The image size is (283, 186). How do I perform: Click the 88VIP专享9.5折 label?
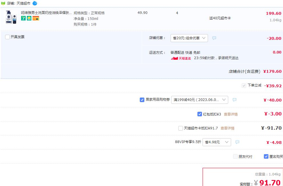(188, 142)
